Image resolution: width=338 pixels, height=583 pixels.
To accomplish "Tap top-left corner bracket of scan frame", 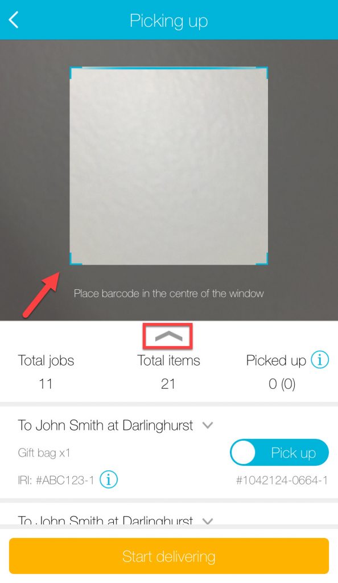I will pos(76,72).
